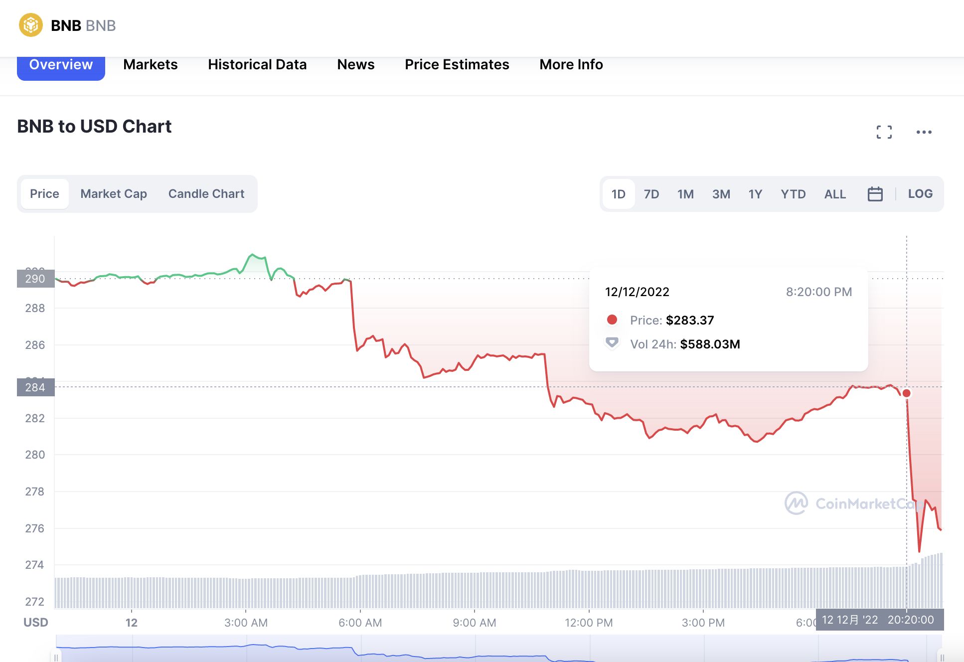Switch chart to Market Cap view
Viewport: 964px width, 662px height.
pyautogui.click(x=114, y=194)
